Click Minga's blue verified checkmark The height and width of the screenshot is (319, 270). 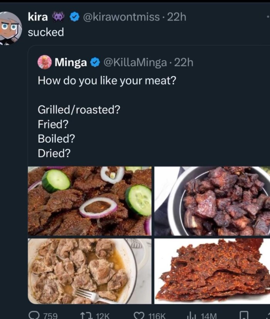click(94, 62)
